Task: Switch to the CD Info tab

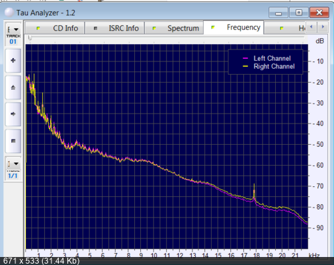Action: pos(55,28)
